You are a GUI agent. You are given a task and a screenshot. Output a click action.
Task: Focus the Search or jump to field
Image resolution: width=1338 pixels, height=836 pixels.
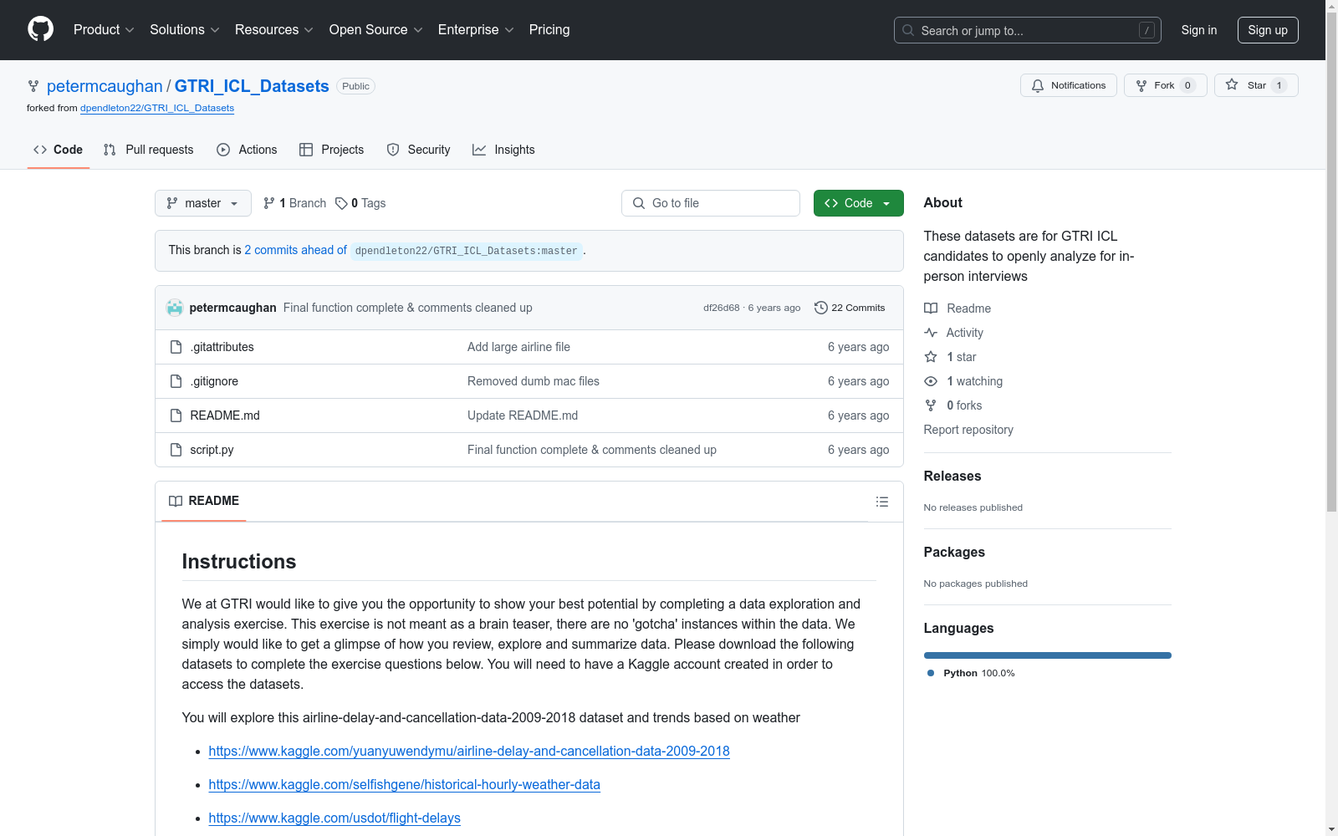pos(1028,30)
